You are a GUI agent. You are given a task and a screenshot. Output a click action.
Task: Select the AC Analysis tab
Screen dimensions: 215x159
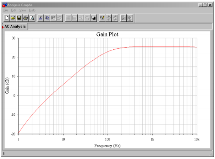point(16,27)
